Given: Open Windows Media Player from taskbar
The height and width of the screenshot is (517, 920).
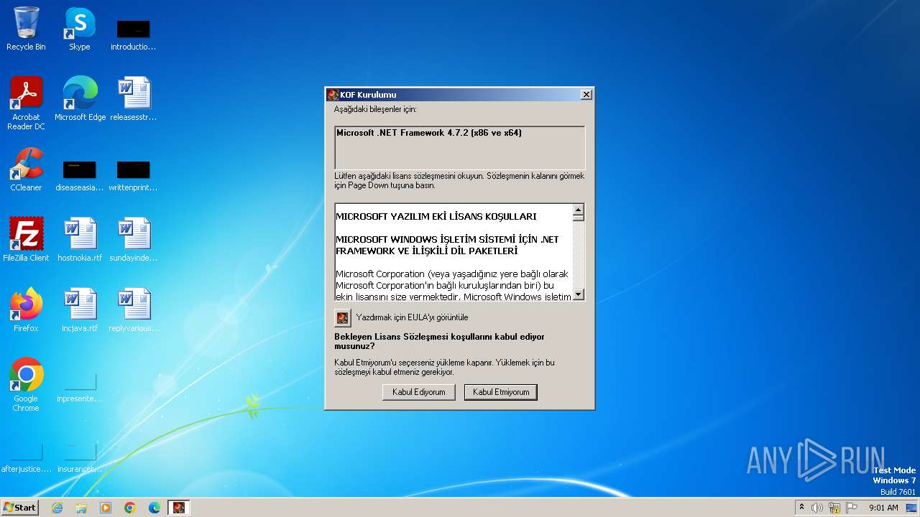Looking at the screenshot, I should click(x=106, y=508).
